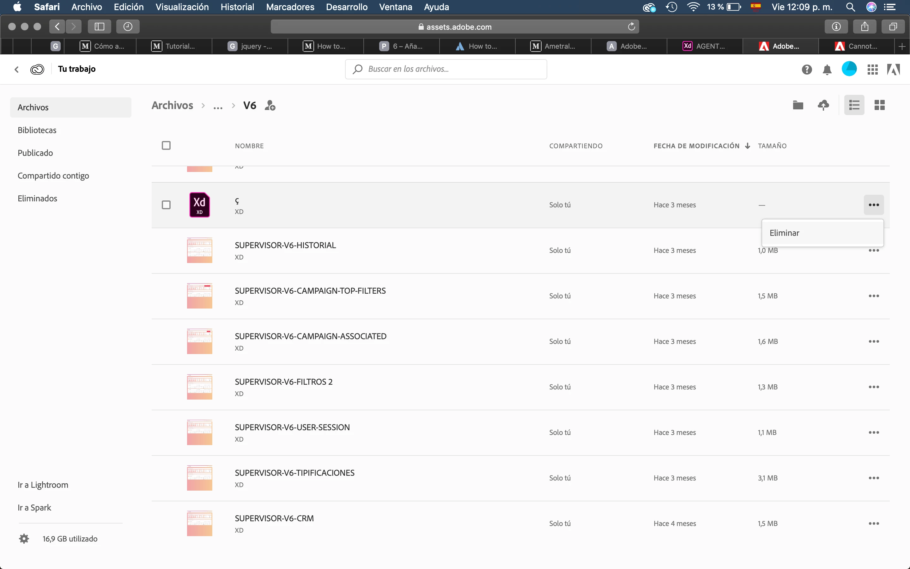Viewport: 910px width, 569px height.
Task: Toggle list view mode
Action: coord(854,105)
